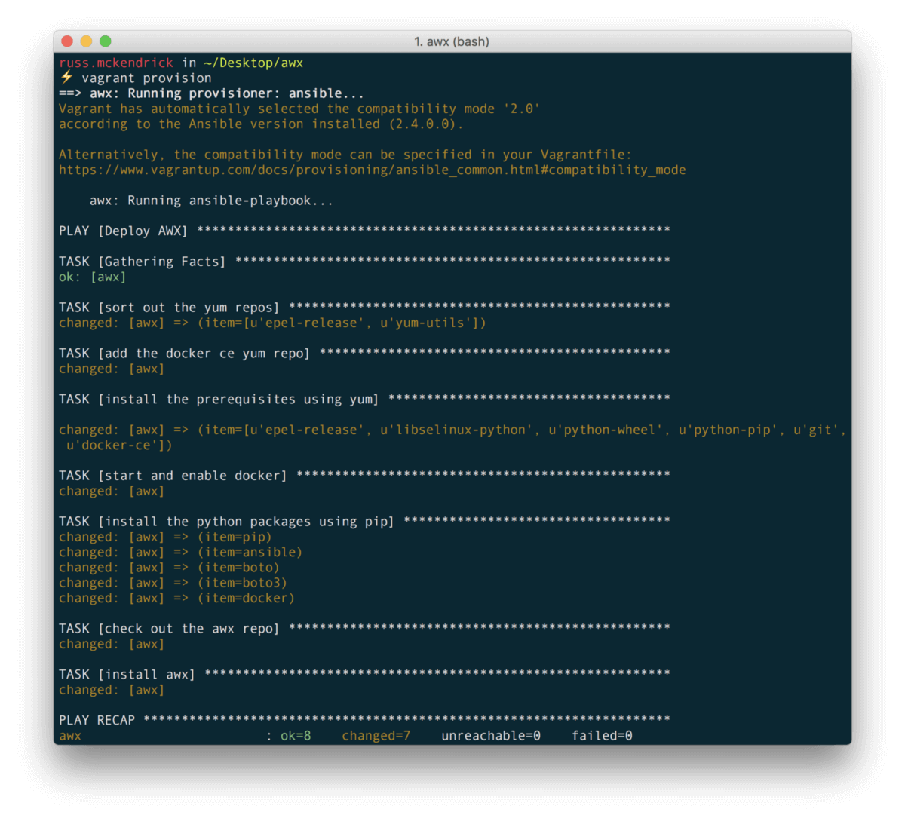
Task: Click 'TASK [check out the awx repo]'
Action: 169,629
